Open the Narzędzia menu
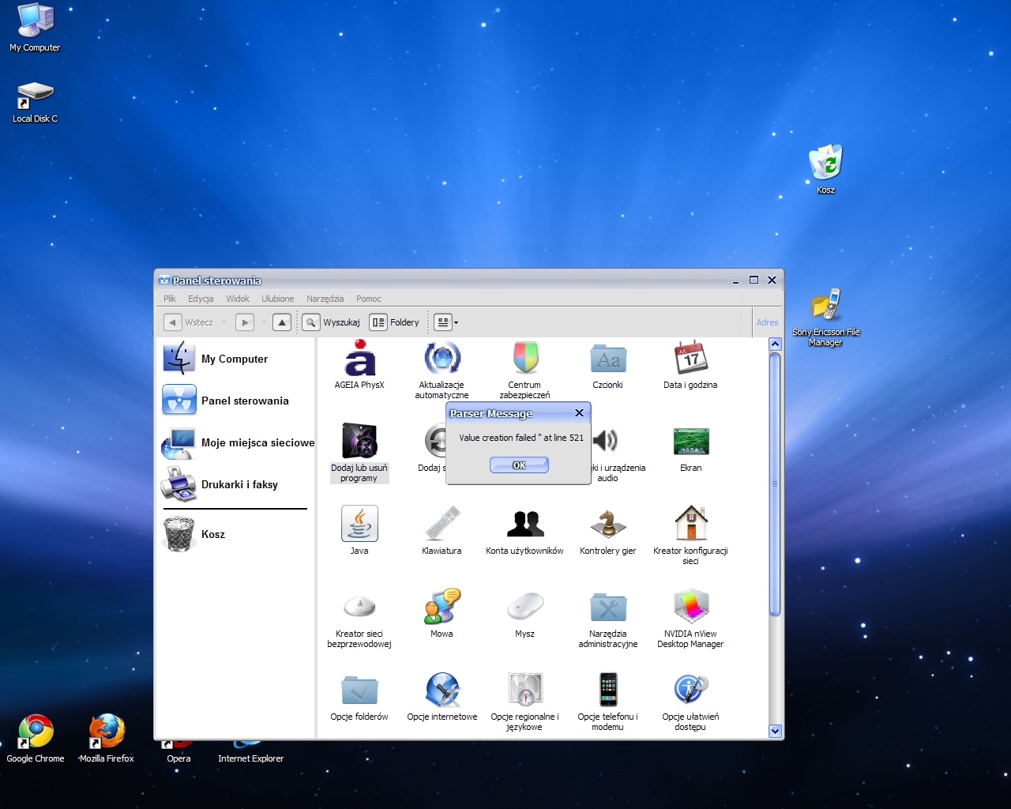Image resolution: width=1011 pixels, height=809 pixels. (325, 299)
